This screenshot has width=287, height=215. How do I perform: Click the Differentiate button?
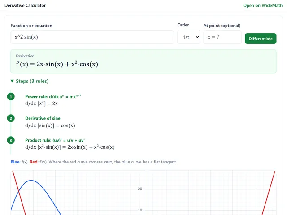point(261,39)
